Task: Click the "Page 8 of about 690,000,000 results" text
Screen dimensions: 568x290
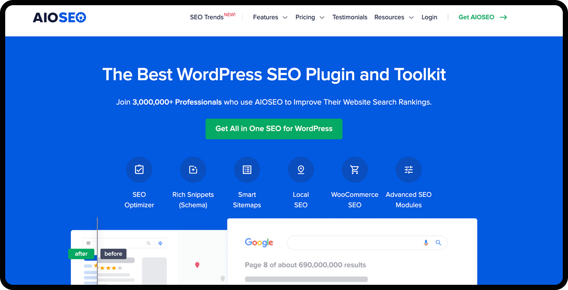Action: pyautogui.click(x=305, y=265)
